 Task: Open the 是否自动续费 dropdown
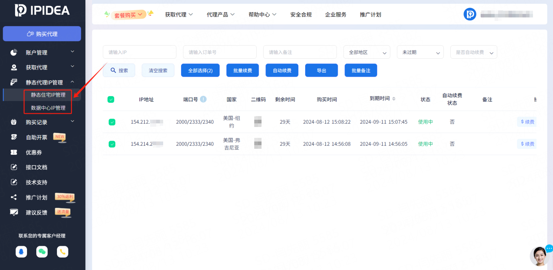click(474, 52)
